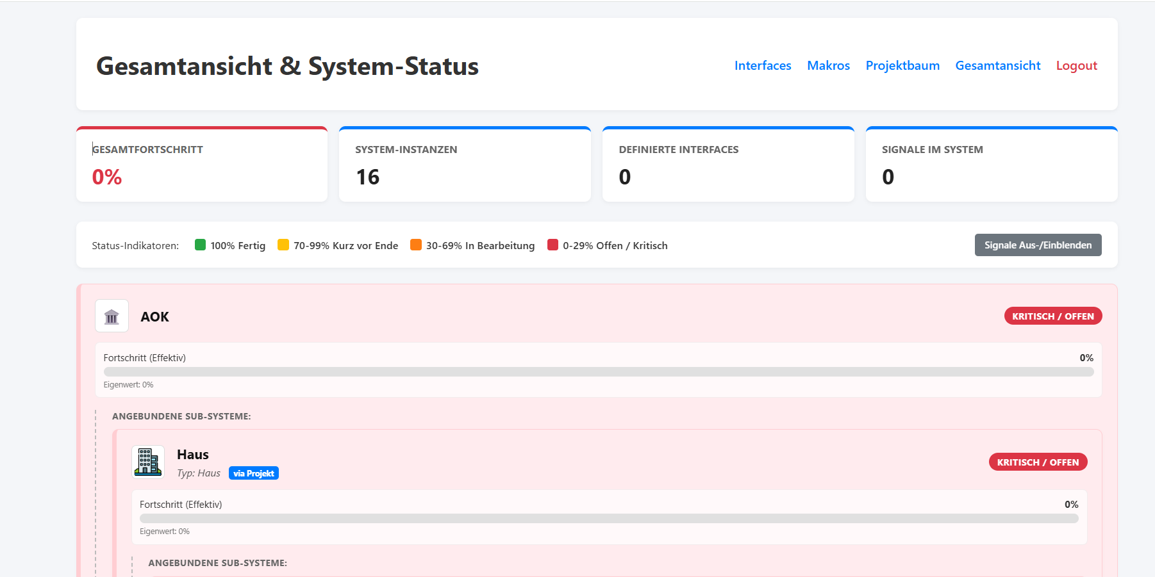Click the AOK Fortschritt progress bar

pos(599,371)
